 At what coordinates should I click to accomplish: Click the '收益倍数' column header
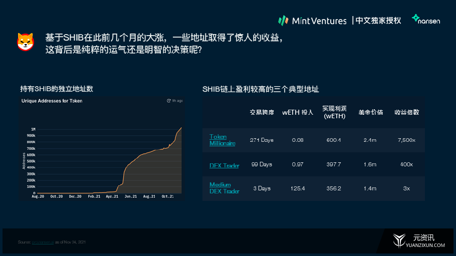(x=406, y=112)
